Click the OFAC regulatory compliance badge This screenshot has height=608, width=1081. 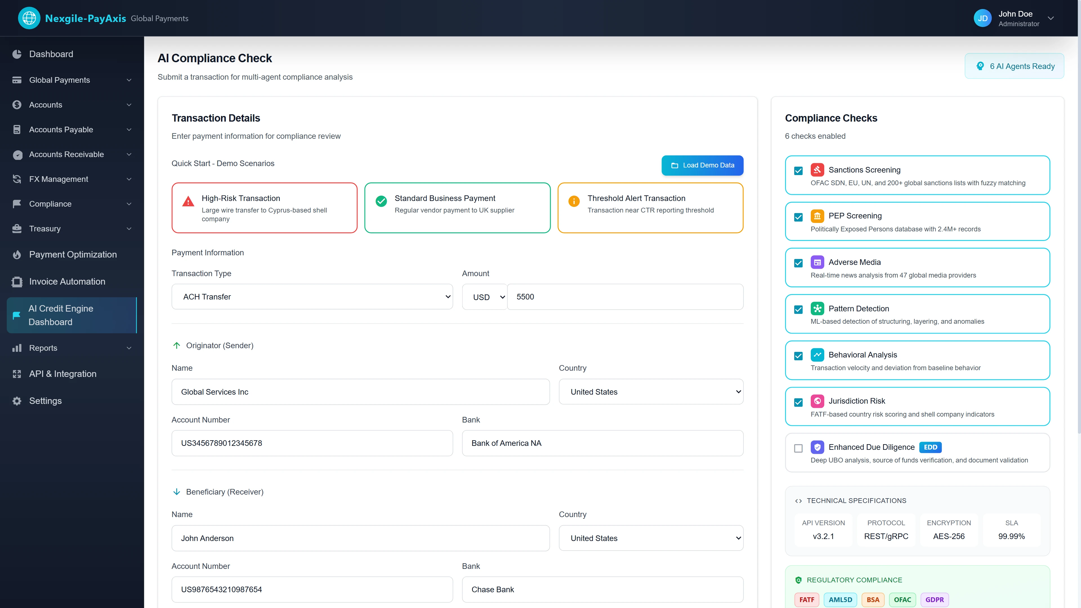[x=903, y=600]
